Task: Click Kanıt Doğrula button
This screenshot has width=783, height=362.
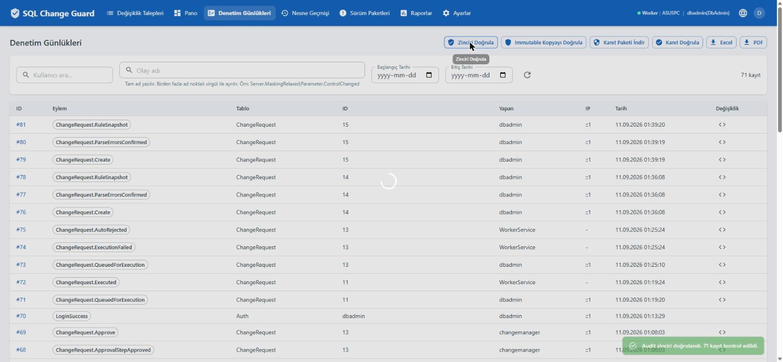Action: point(677,42)
